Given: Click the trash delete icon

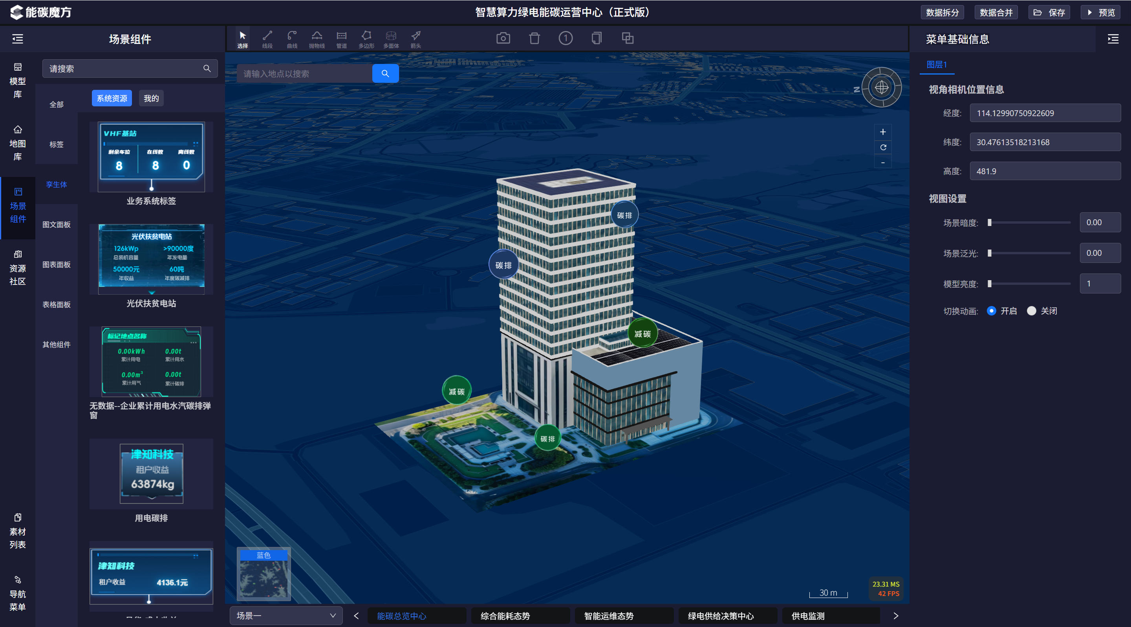Looking at the screenshot, I should coord(534,38).
